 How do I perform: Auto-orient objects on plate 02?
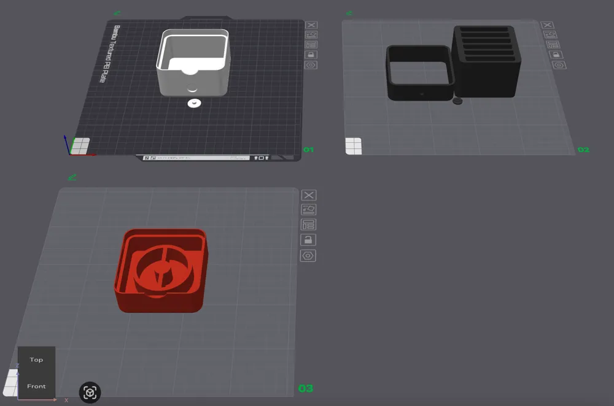pyautogui.click(x=550, y=35)
